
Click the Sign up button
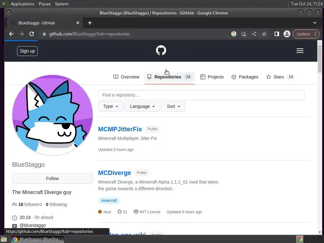pyautogui.click(x=27, y=51)
